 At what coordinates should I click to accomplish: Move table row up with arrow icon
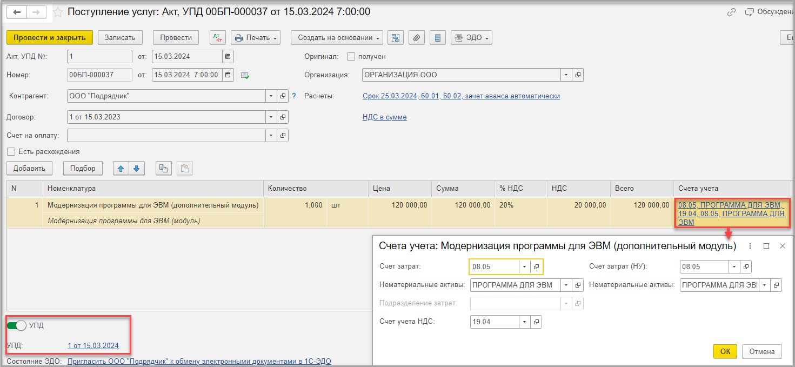(121, 168)
